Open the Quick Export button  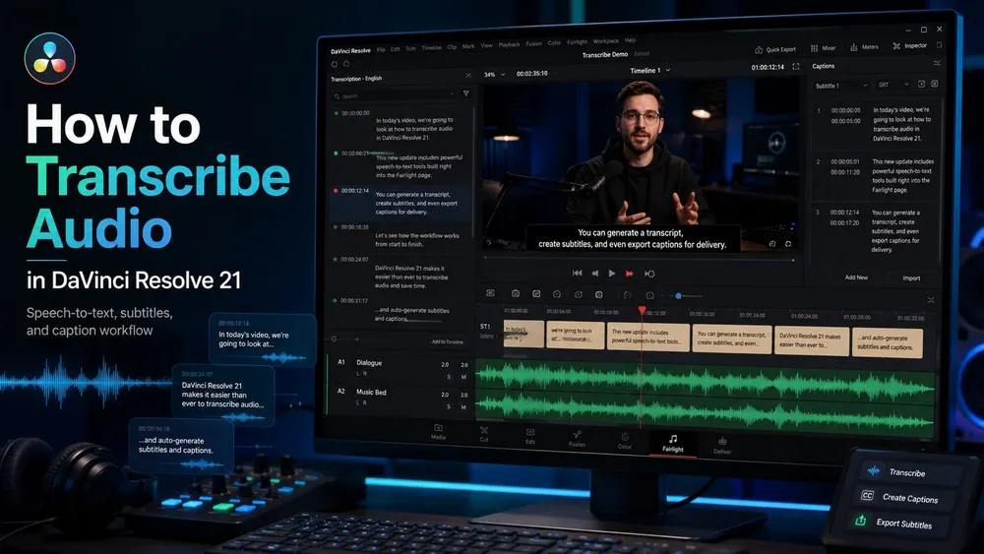[x=775, y=49]
